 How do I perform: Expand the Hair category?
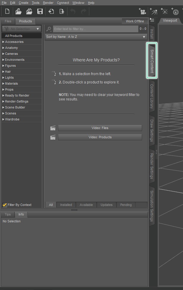click(x=3, y=72)
